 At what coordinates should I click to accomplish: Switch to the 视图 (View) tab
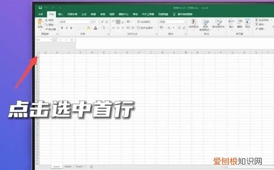(112, 14)
